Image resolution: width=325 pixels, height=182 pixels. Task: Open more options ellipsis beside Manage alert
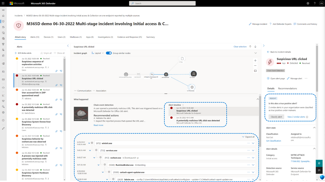pos(306,78)
